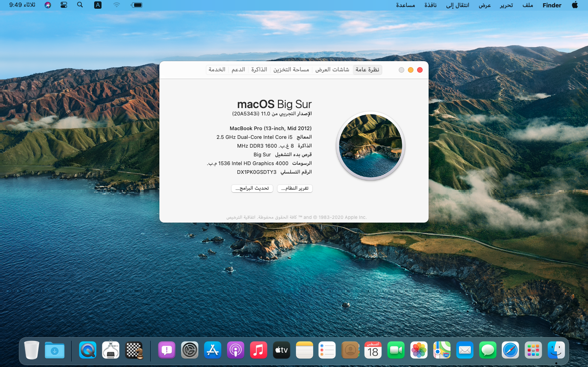Open Launchpad in the dock

(x=533, y=350)
